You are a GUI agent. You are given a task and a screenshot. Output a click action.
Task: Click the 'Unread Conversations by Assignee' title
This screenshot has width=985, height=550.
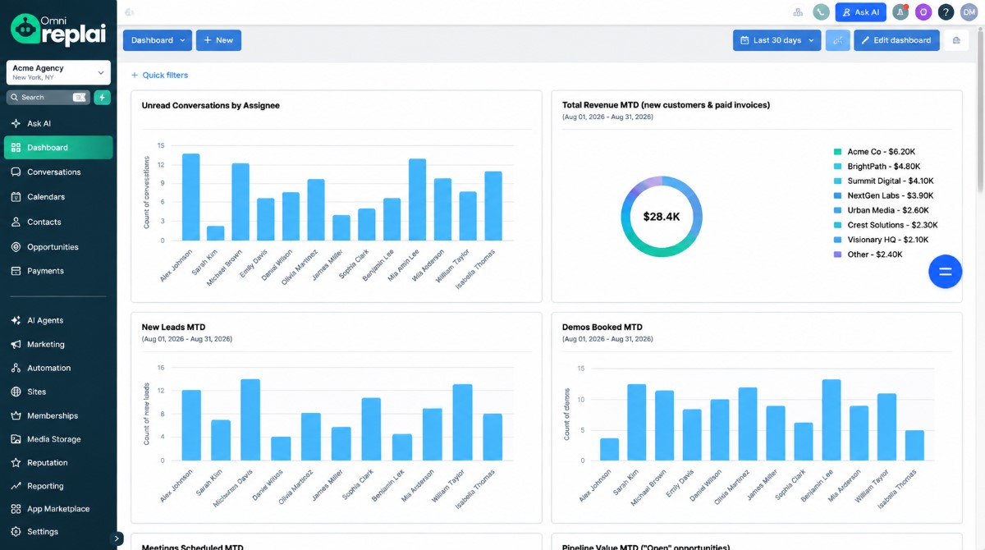(211, 105)
